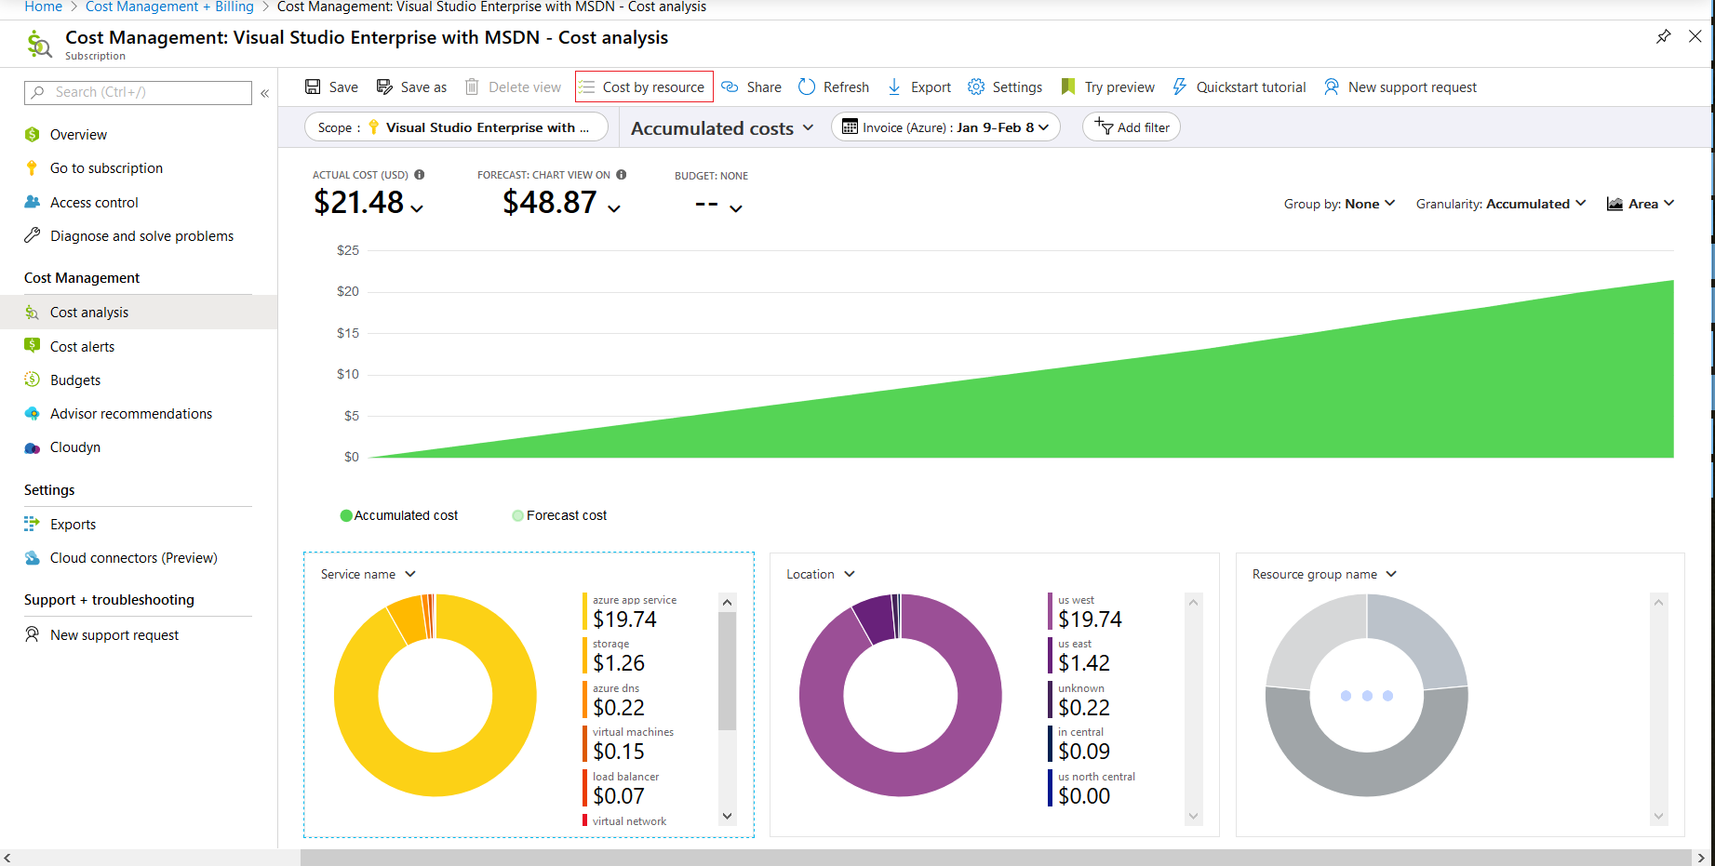This screenshot has height=866, width=1715.
Task: Click the Scope subscription selector pill
Action: click(456, 127)
